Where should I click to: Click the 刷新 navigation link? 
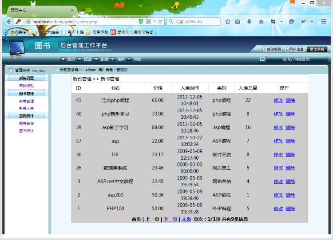(121, 59)
